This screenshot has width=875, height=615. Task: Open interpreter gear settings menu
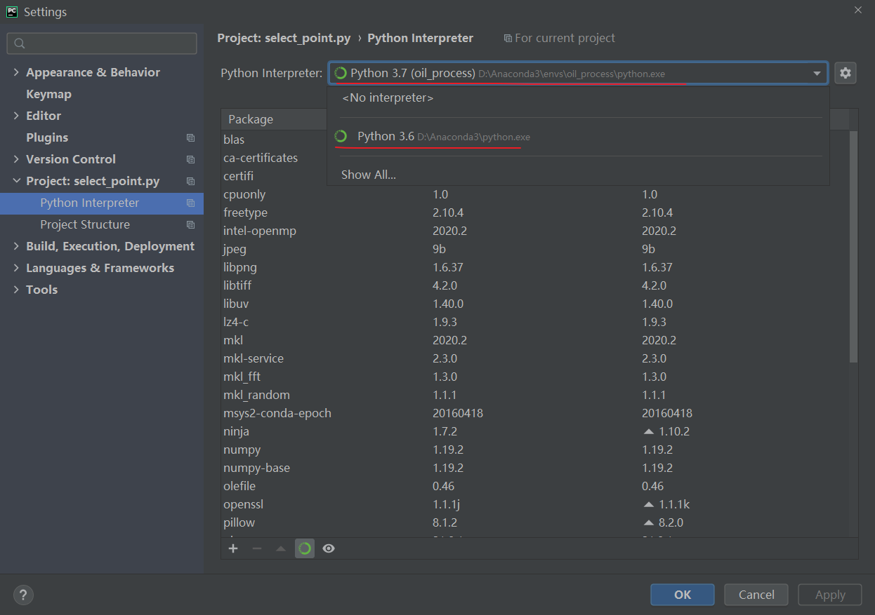[x=846, y=73]
